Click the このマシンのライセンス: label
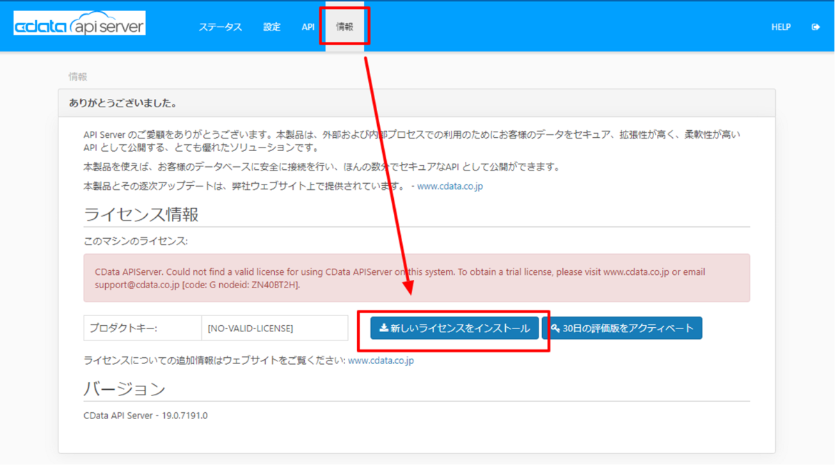This screenshot has width=835, height=465. (136, 242)
